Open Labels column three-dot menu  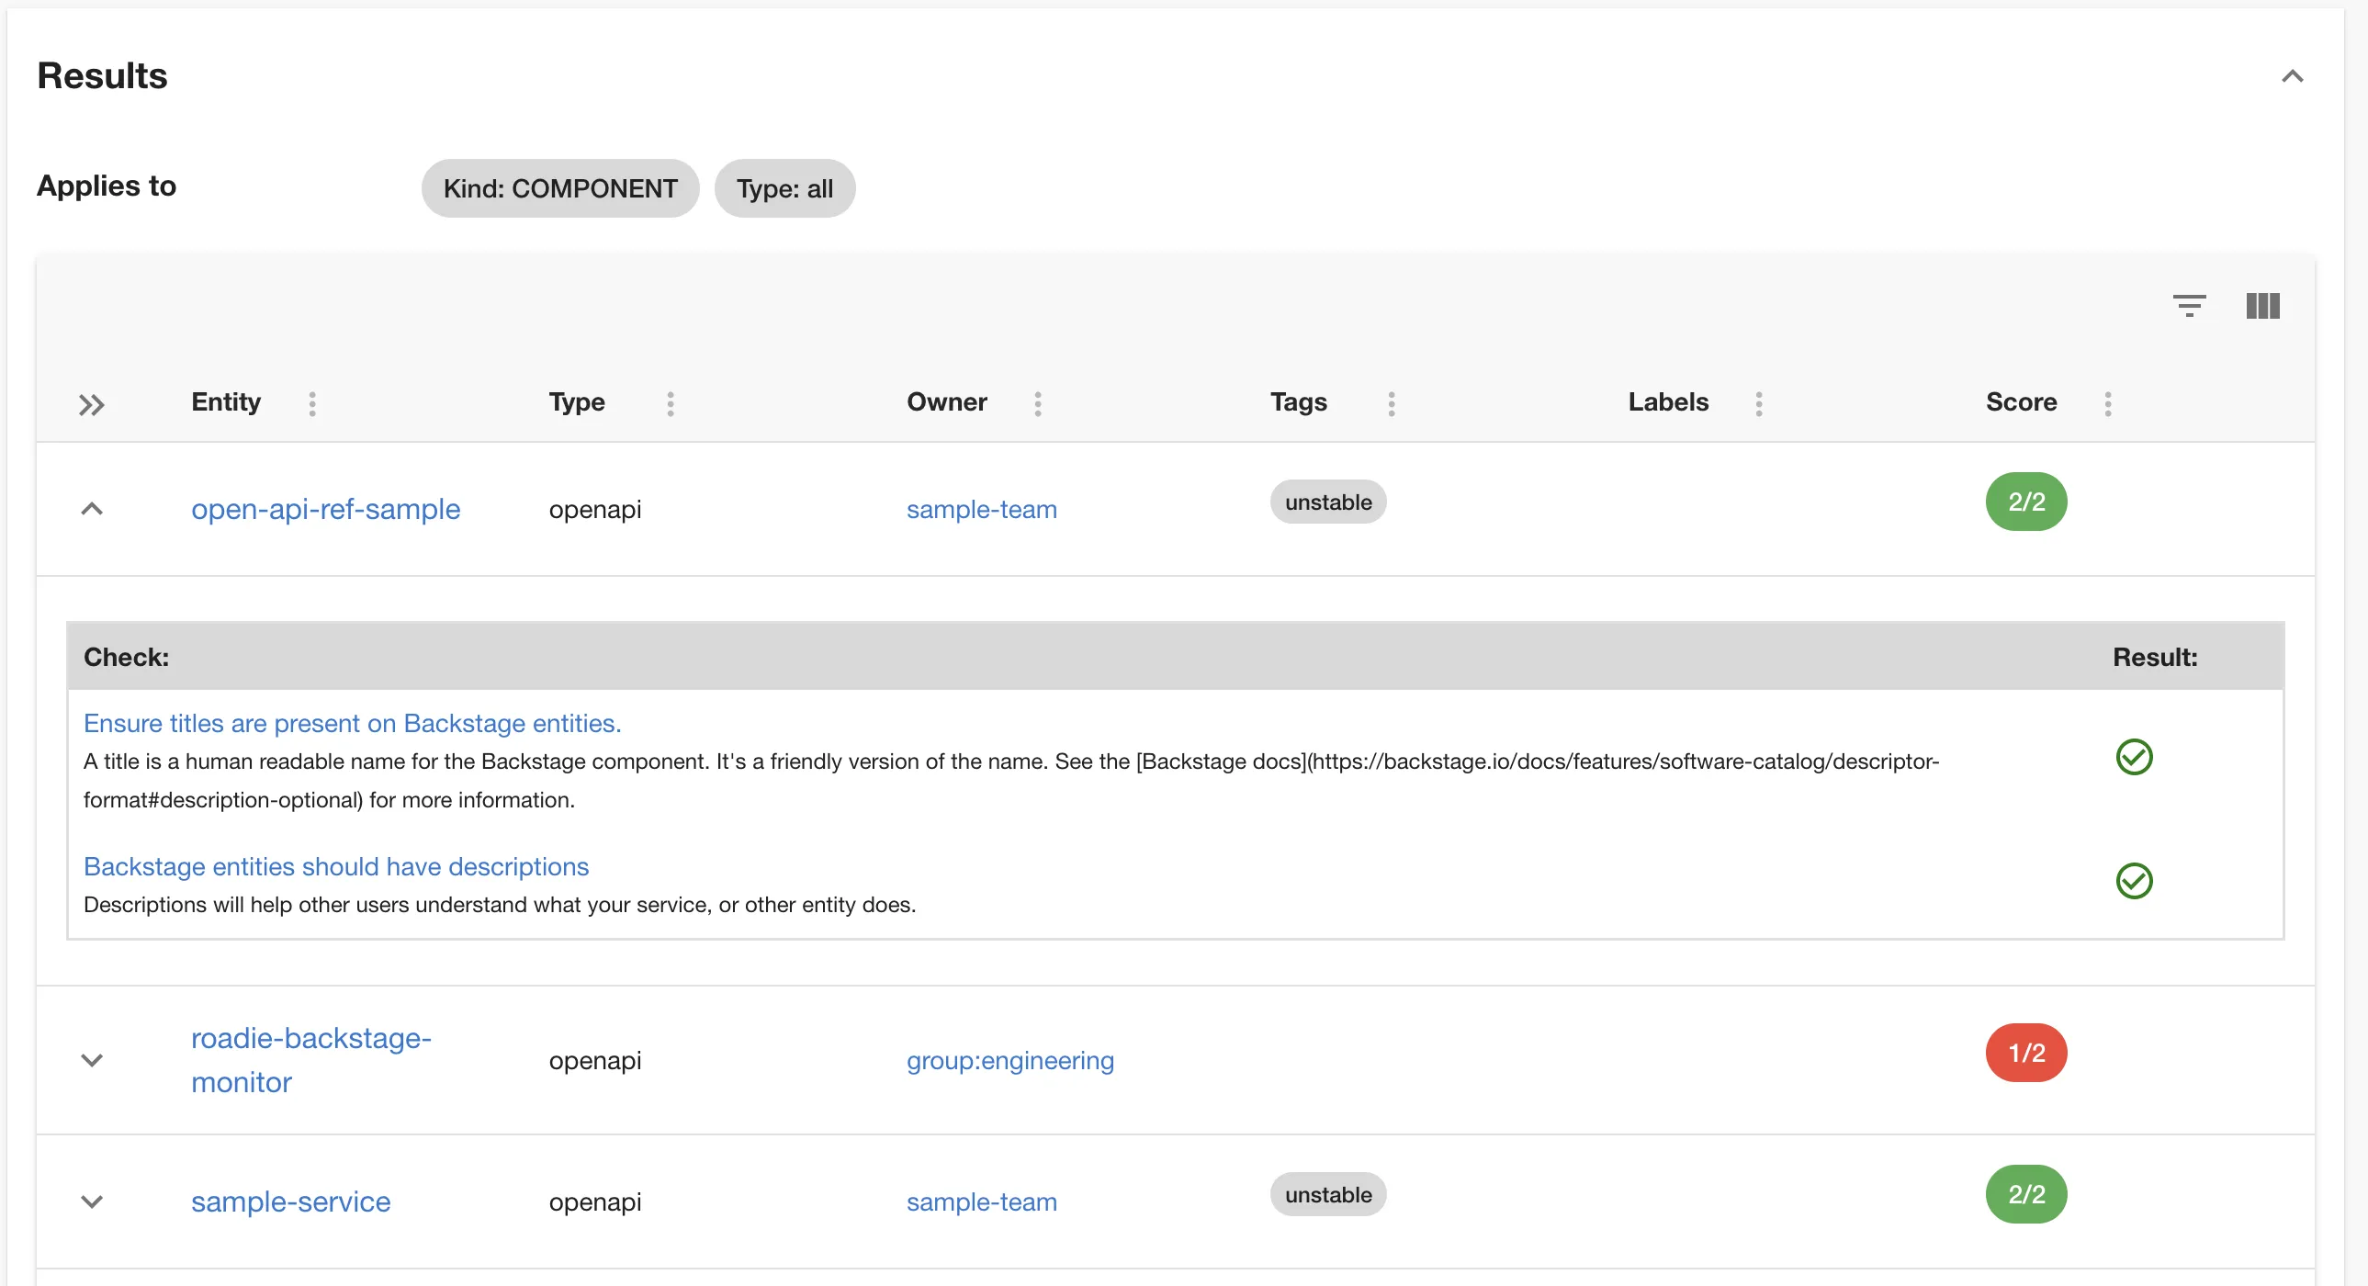1758,403
